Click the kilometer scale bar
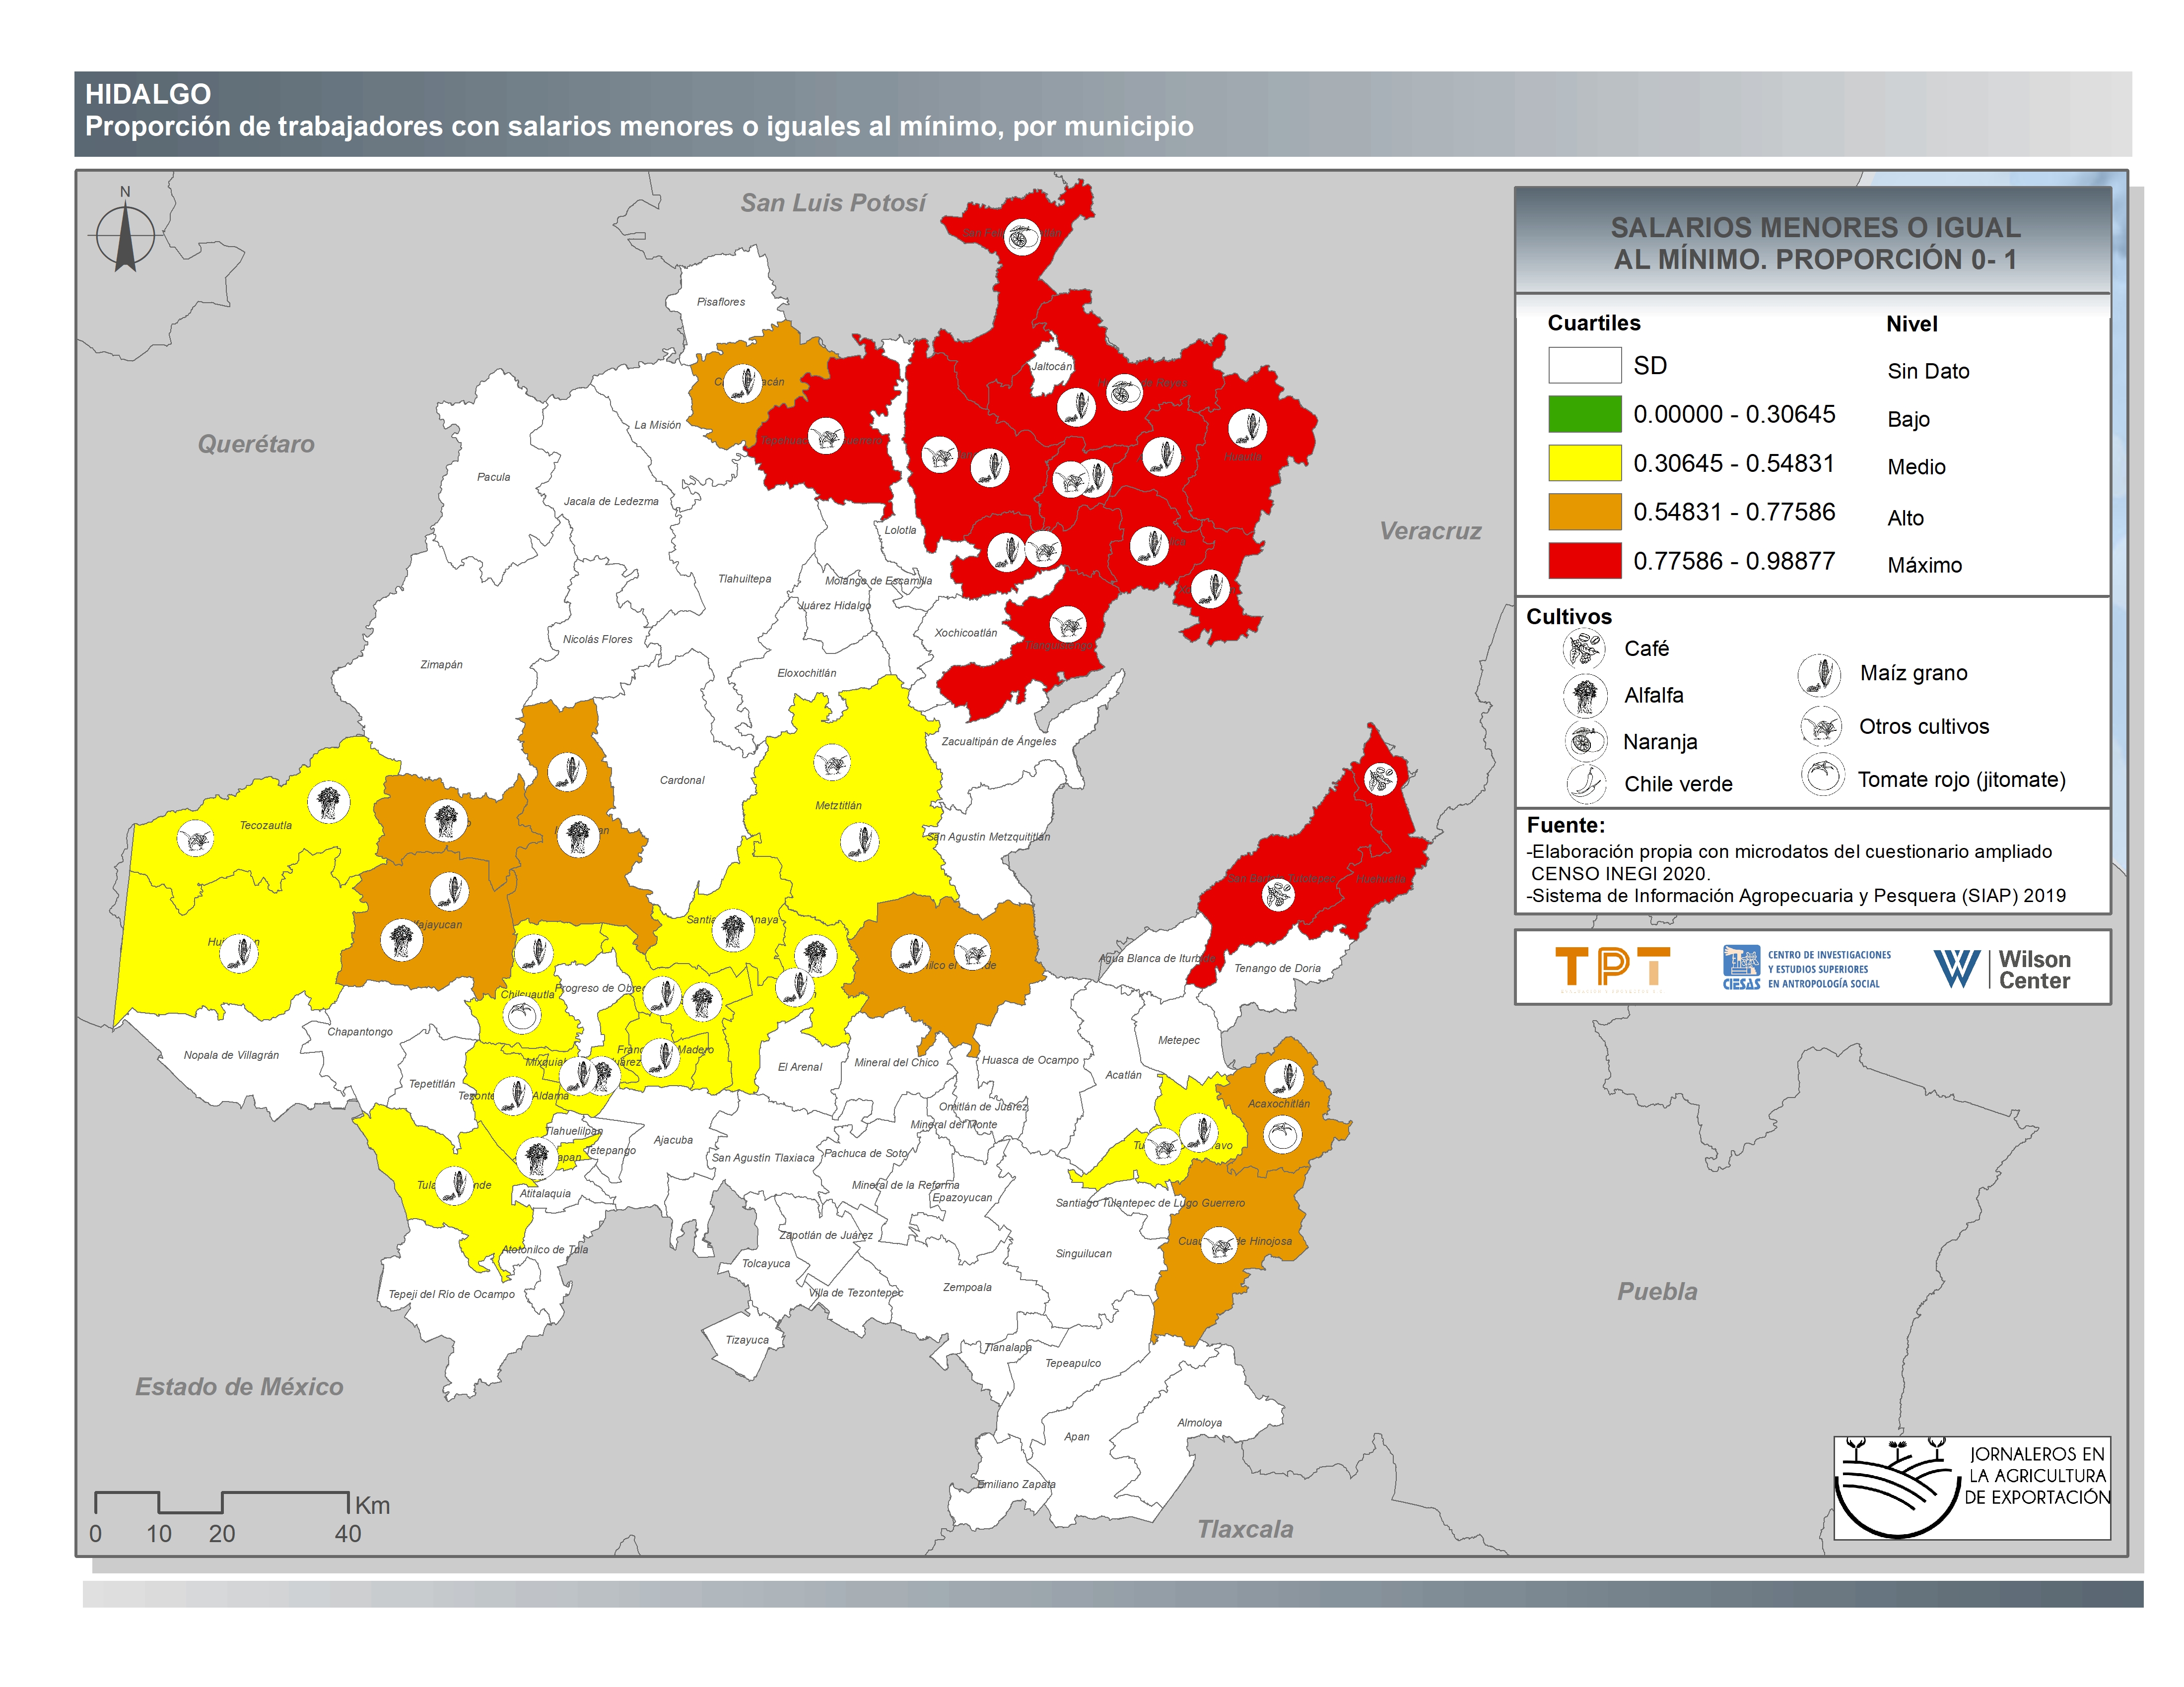This screenshot has width=2184, height=1687. [221, 1502]
